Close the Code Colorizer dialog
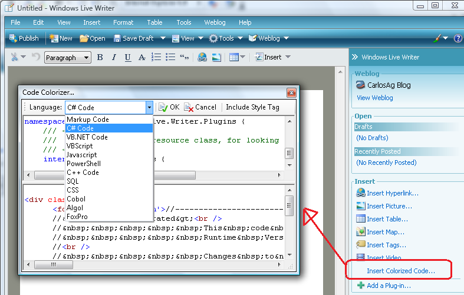Image resolution: width=464 pixels, height=295 pixels. [x=291, y=93]
